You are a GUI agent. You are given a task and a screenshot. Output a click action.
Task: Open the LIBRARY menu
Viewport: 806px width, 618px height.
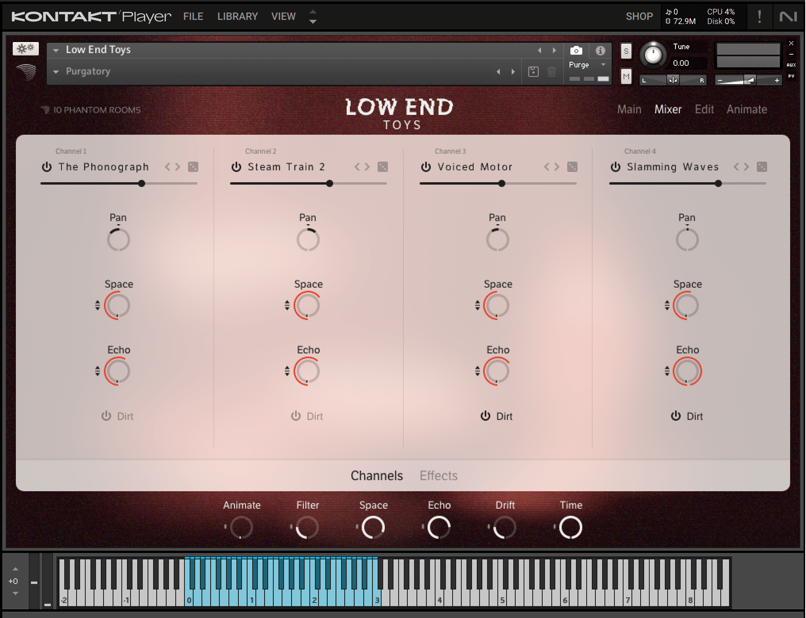[x=238, y=16]
